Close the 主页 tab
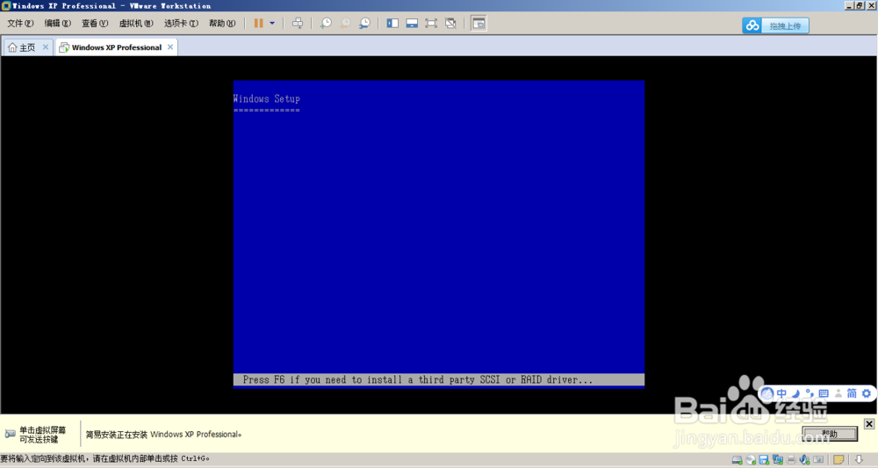 coord(46,47)
